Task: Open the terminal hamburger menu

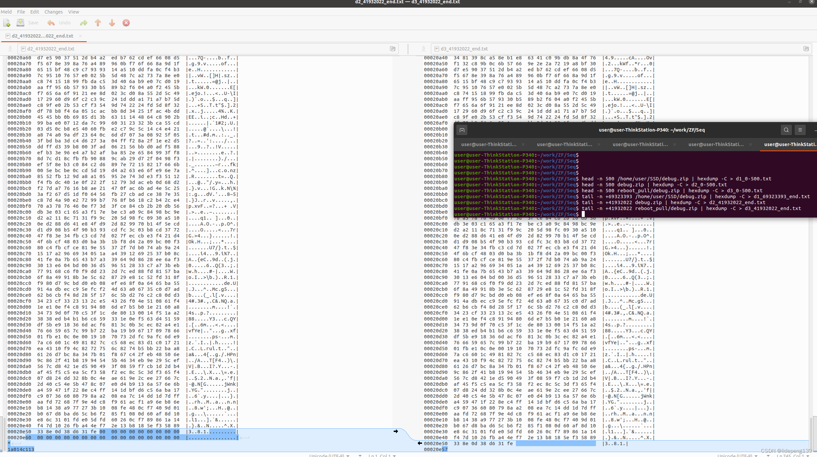Action: pyautogui.click(x=800, y=130)
